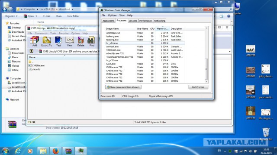Switch to Task Manager on the taskbar
The width and height of the screenshot is (277, 155).
[81, 151]
